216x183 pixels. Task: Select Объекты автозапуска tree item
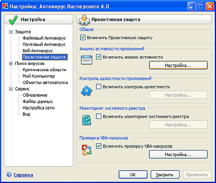45,82
